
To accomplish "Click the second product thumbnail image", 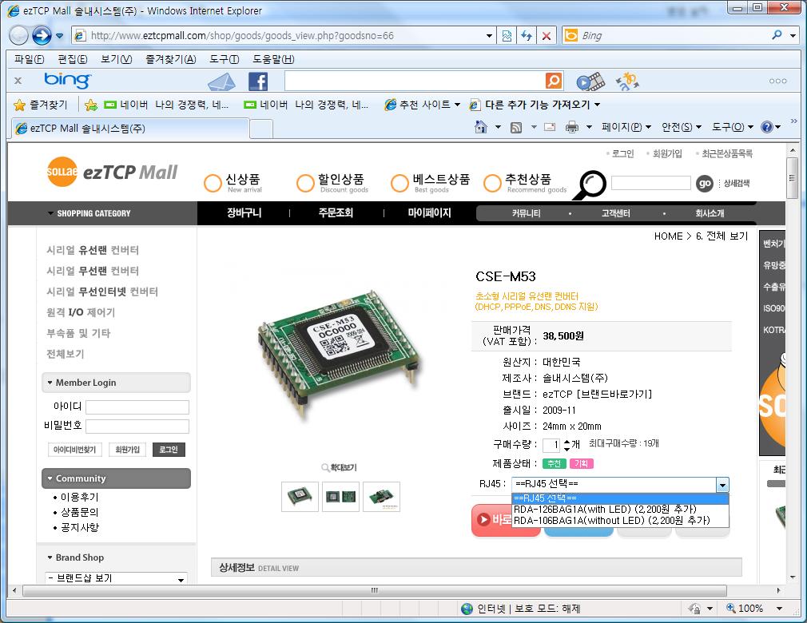I will (340, 497).
